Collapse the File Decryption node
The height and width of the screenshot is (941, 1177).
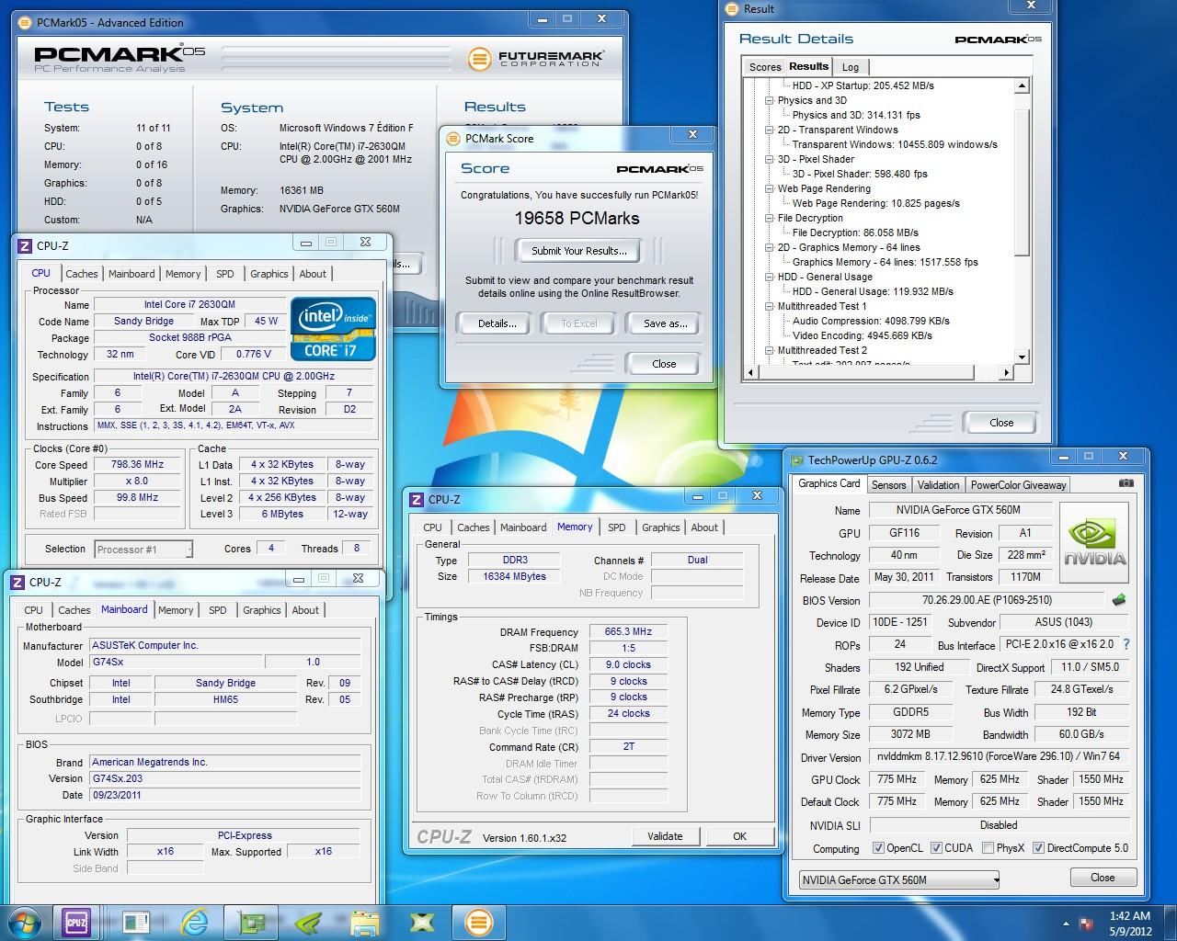point(770,218)
